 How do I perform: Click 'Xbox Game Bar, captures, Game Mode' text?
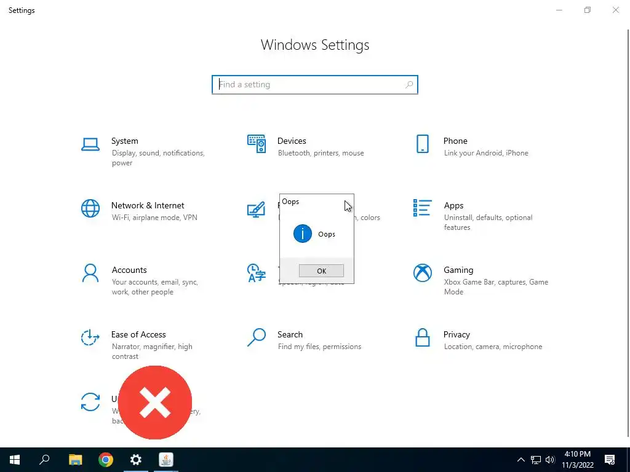(496, 287)
